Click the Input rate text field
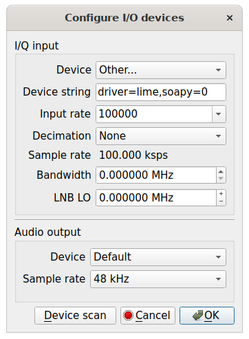This screenshot has height=339, width=249. point(154,114)
